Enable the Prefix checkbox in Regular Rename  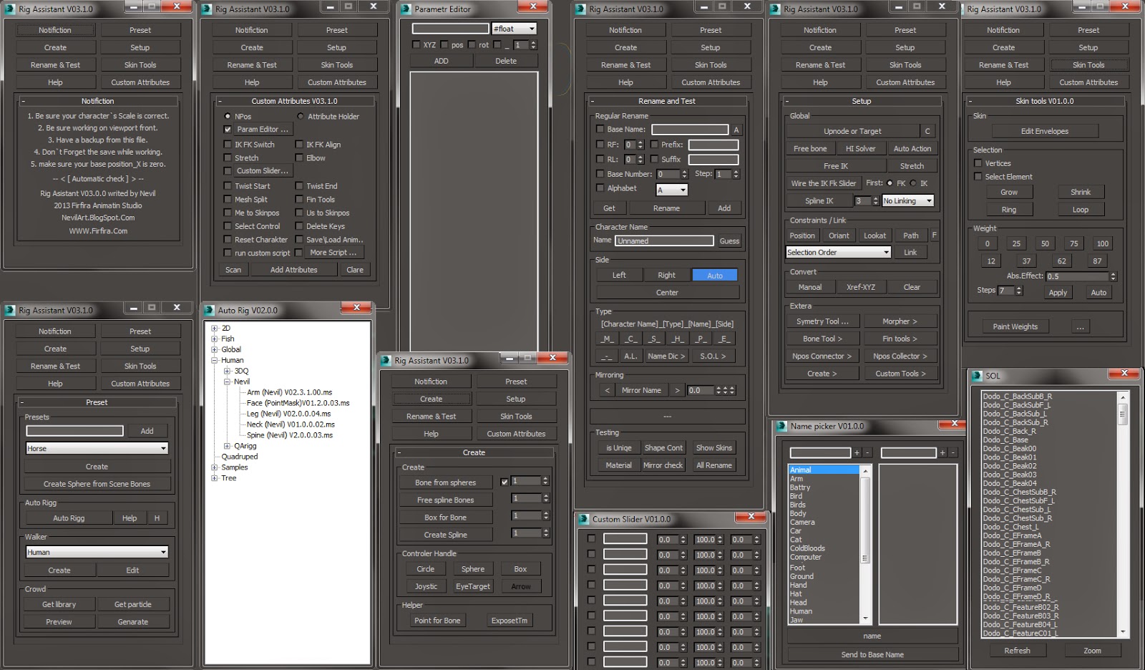click(654, 145)
